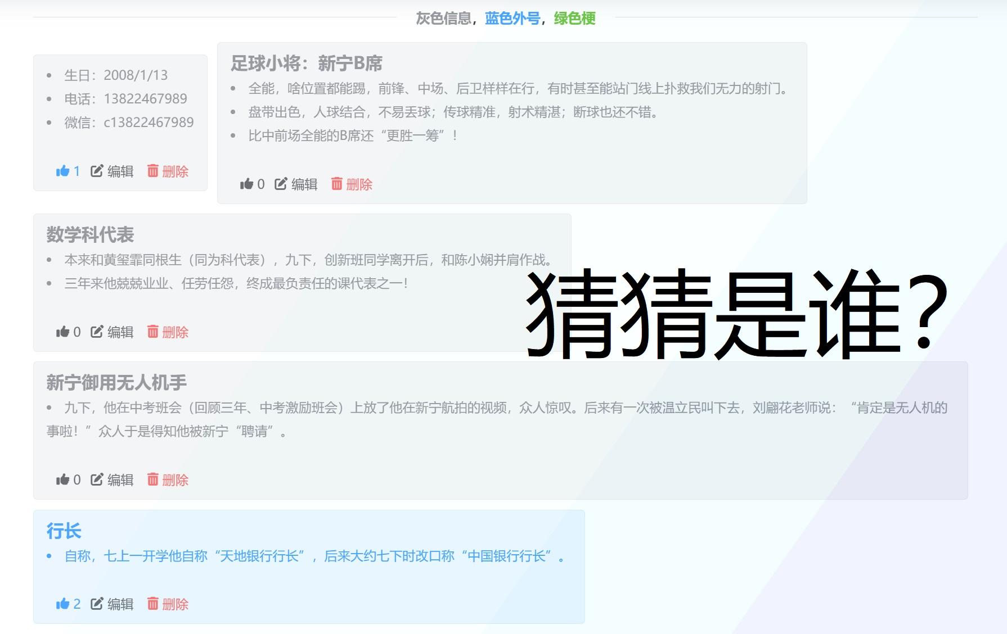Click the 蓝色外号 legend label

[x=513, y=19]
